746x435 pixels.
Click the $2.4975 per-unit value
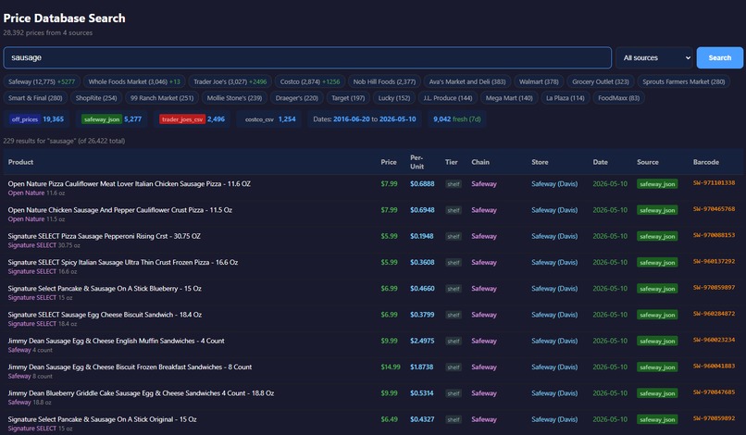[x=422, y=341]
